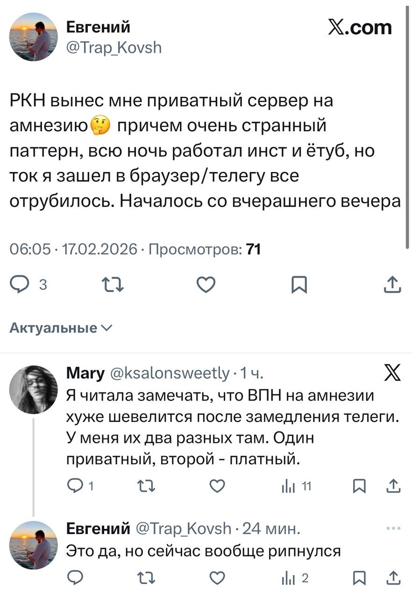Open Mary's profile picture
Screen dimensions: 412x598
[x=33, y=389]
